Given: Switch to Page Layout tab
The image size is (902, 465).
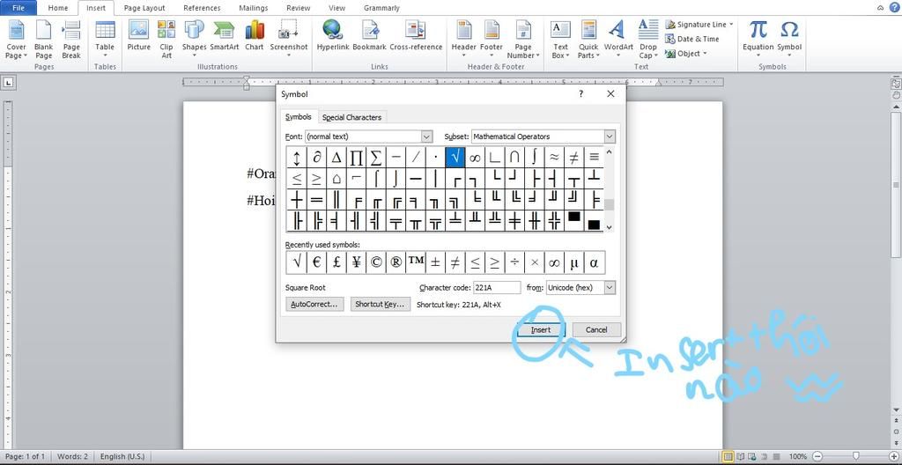Looking at the screenshot, I should click(x=145, y=8).
